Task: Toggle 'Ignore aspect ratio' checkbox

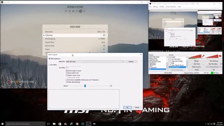Action: [x=67, y=73]
